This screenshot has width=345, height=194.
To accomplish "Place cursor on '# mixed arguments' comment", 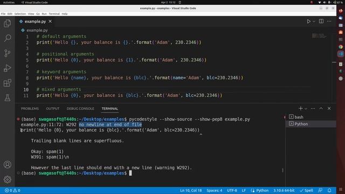I will [x=59, y=89].
